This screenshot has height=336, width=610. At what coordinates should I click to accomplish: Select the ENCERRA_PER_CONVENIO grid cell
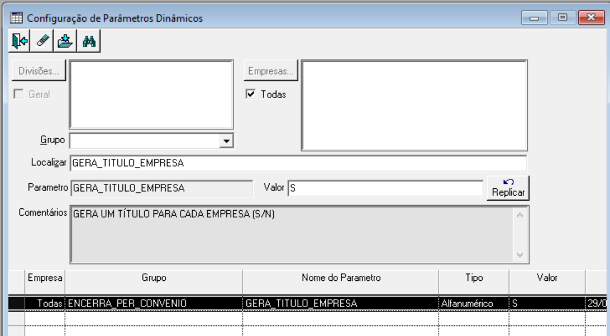[x=154, y=304]
